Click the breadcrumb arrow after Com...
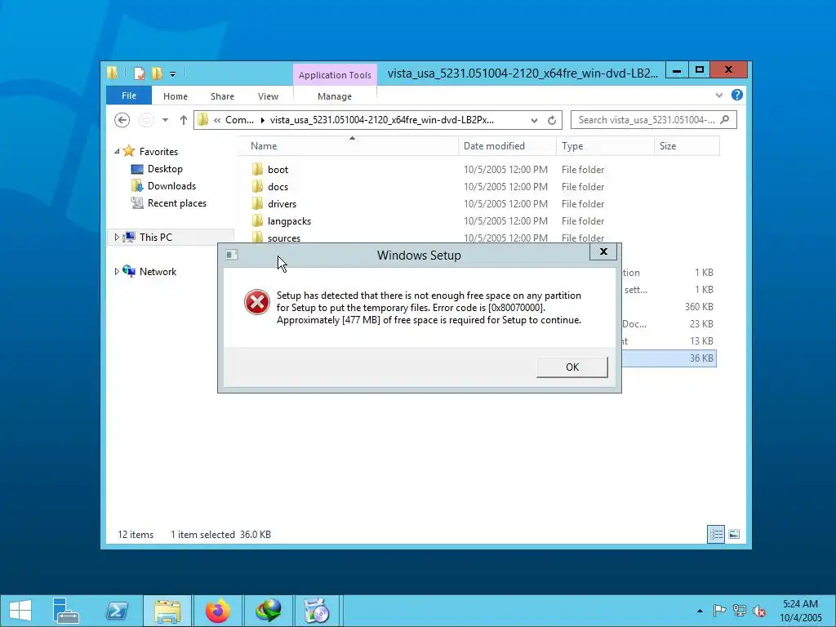Screen dimensions: 836x627 [x=262, y=121]
